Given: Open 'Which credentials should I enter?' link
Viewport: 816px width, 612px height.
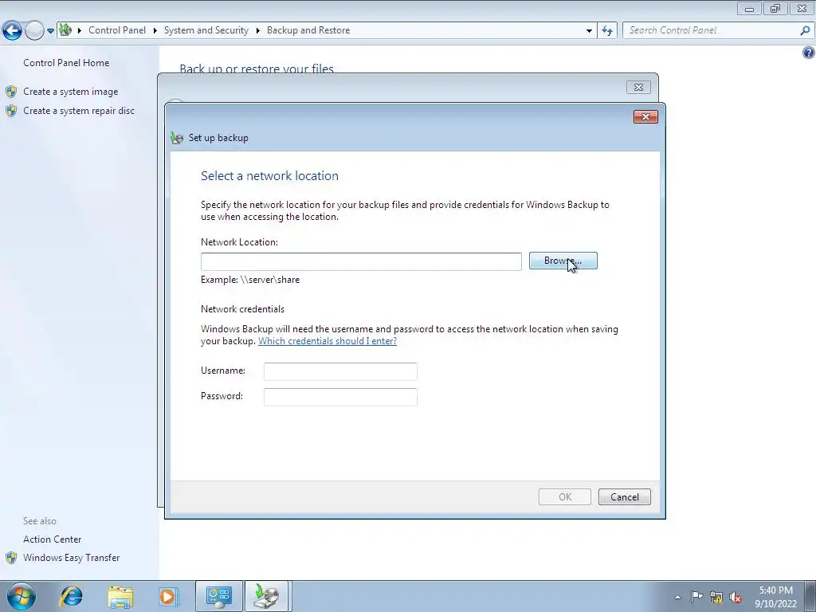Looking at the screenshot, I should (328, 341).
